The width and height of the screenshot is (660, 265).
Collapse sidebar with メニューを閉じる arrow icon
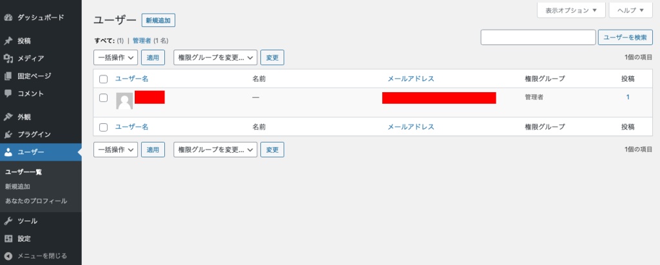click(8, 256)
